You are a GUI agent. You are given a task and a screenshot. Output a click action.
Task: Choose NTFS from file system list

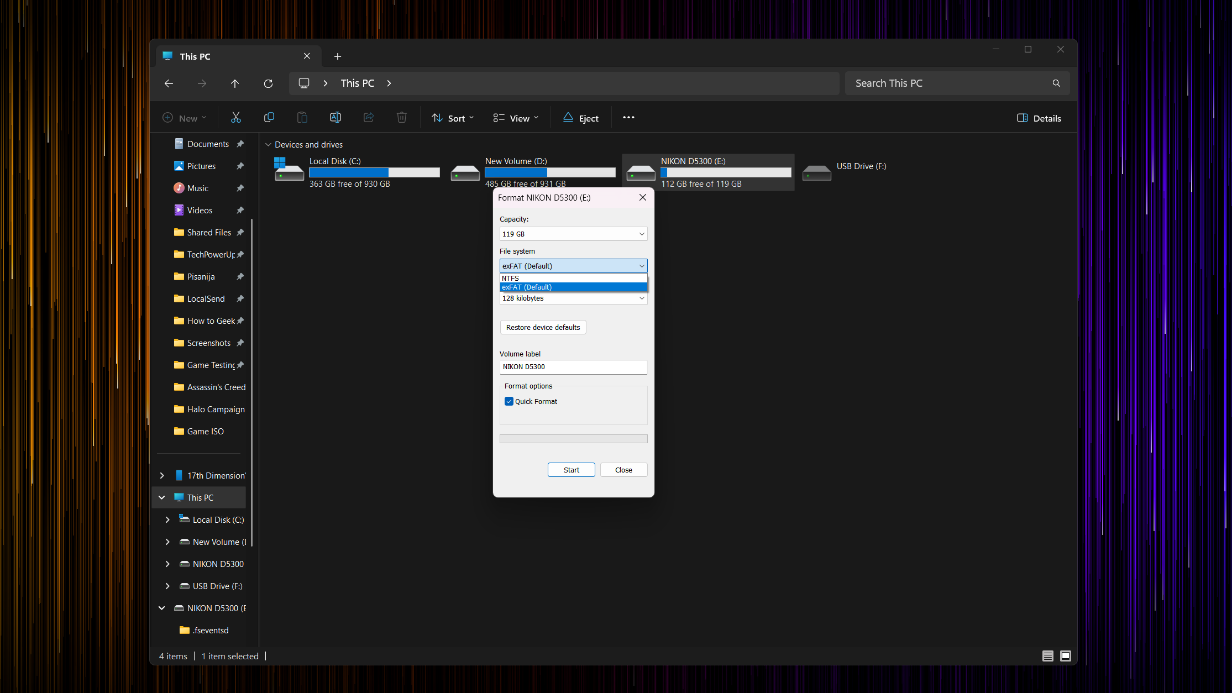(573, 279)
